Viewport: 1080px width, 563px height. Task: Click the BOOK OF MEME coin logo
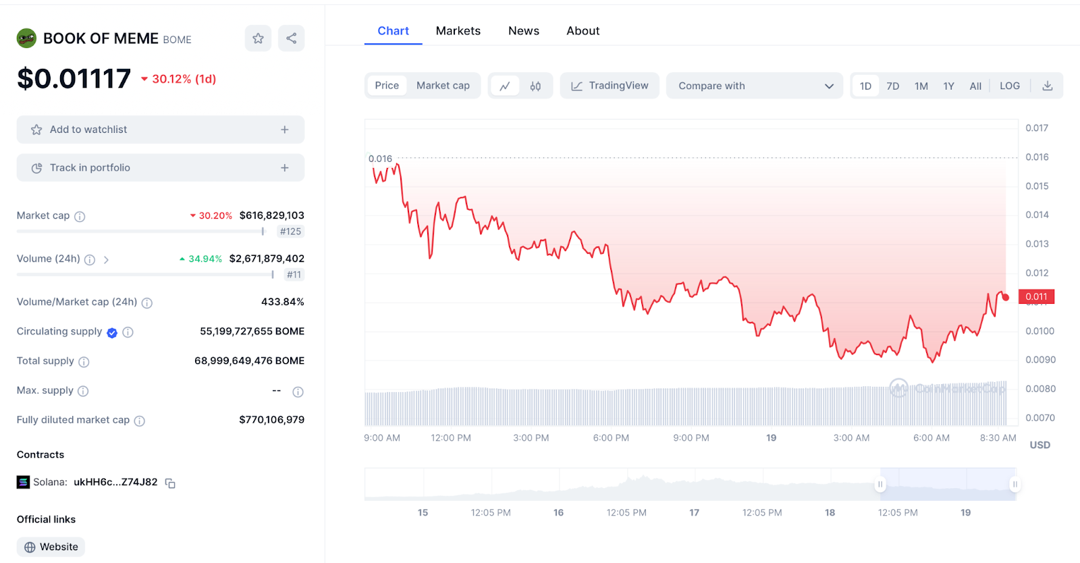pyautogui.click(x=26, y=38)
